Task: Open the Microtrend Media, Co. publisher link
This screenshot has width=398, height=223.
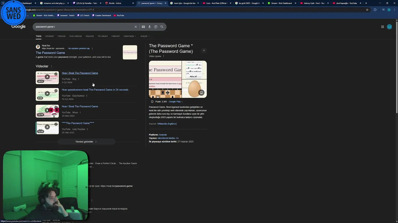Action: click(x=168, y=138)
